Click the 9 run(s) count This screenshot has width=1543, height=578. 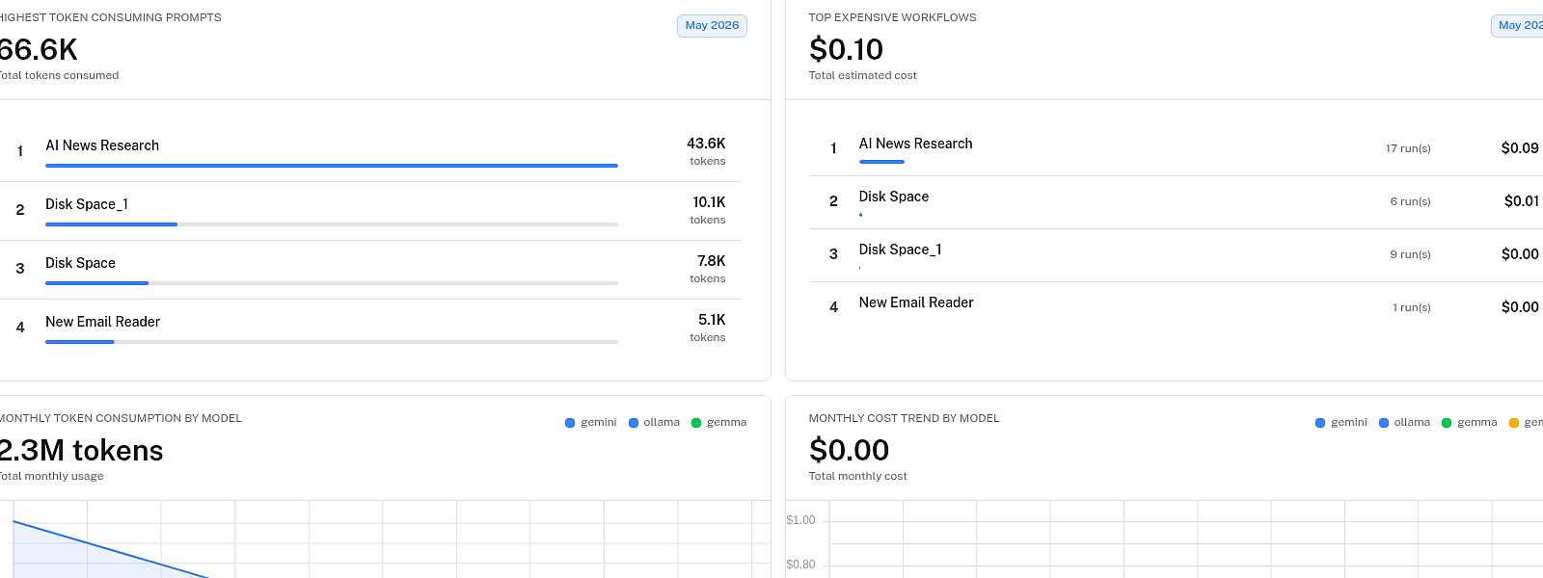[1410, 254]
